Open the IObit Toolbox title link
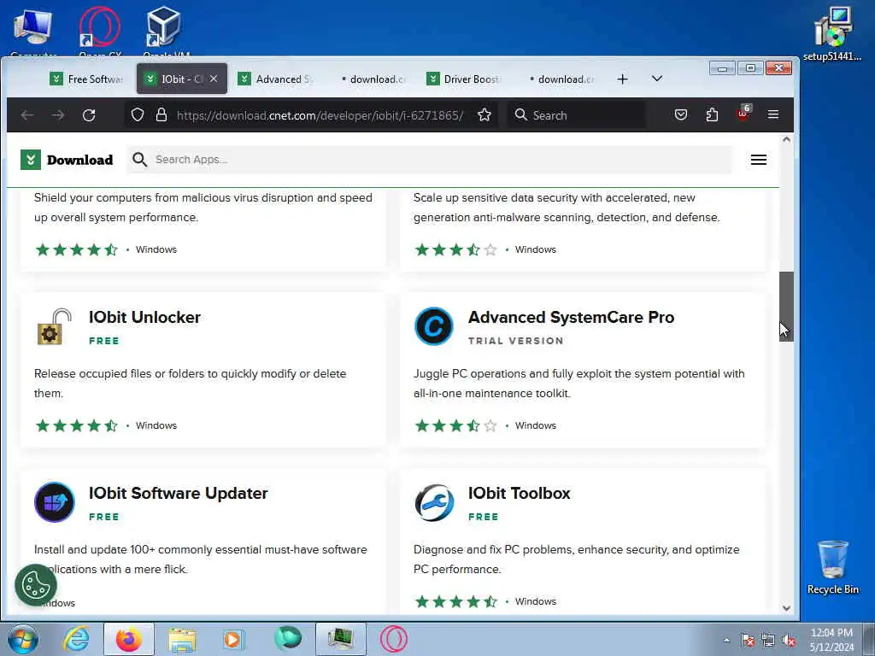 coord(519,493)
